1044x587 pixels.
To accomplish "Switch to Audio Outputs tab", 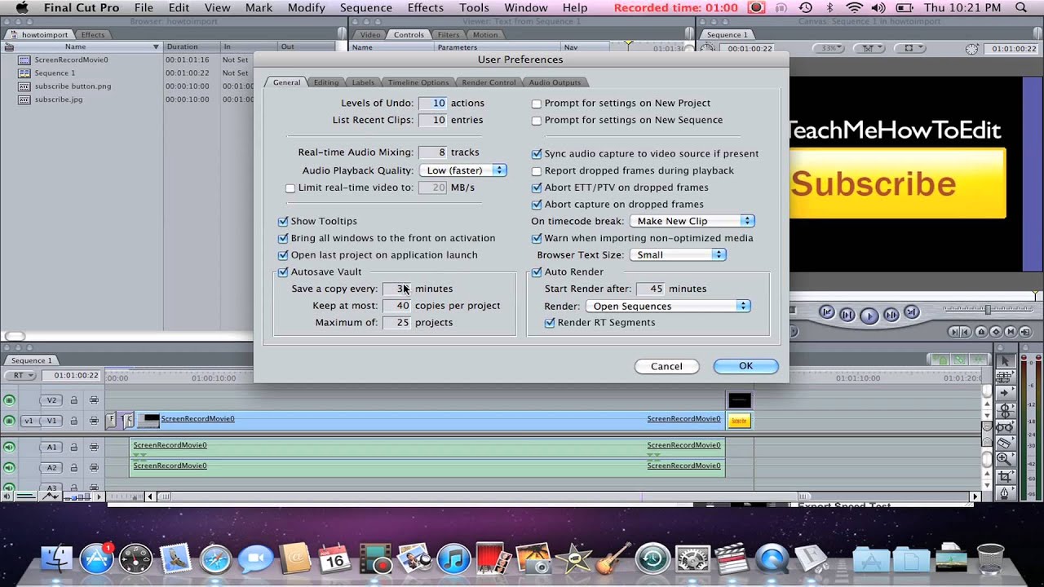I will pos(555,82).
